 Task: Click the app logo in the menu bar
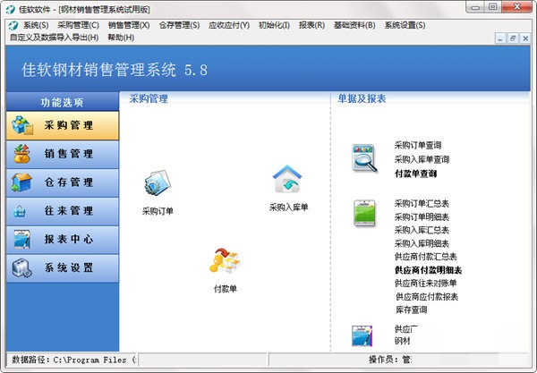(13, 25)
